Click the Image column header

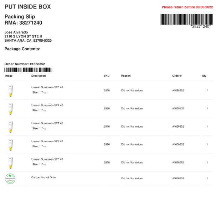click(x=9, y=76)
